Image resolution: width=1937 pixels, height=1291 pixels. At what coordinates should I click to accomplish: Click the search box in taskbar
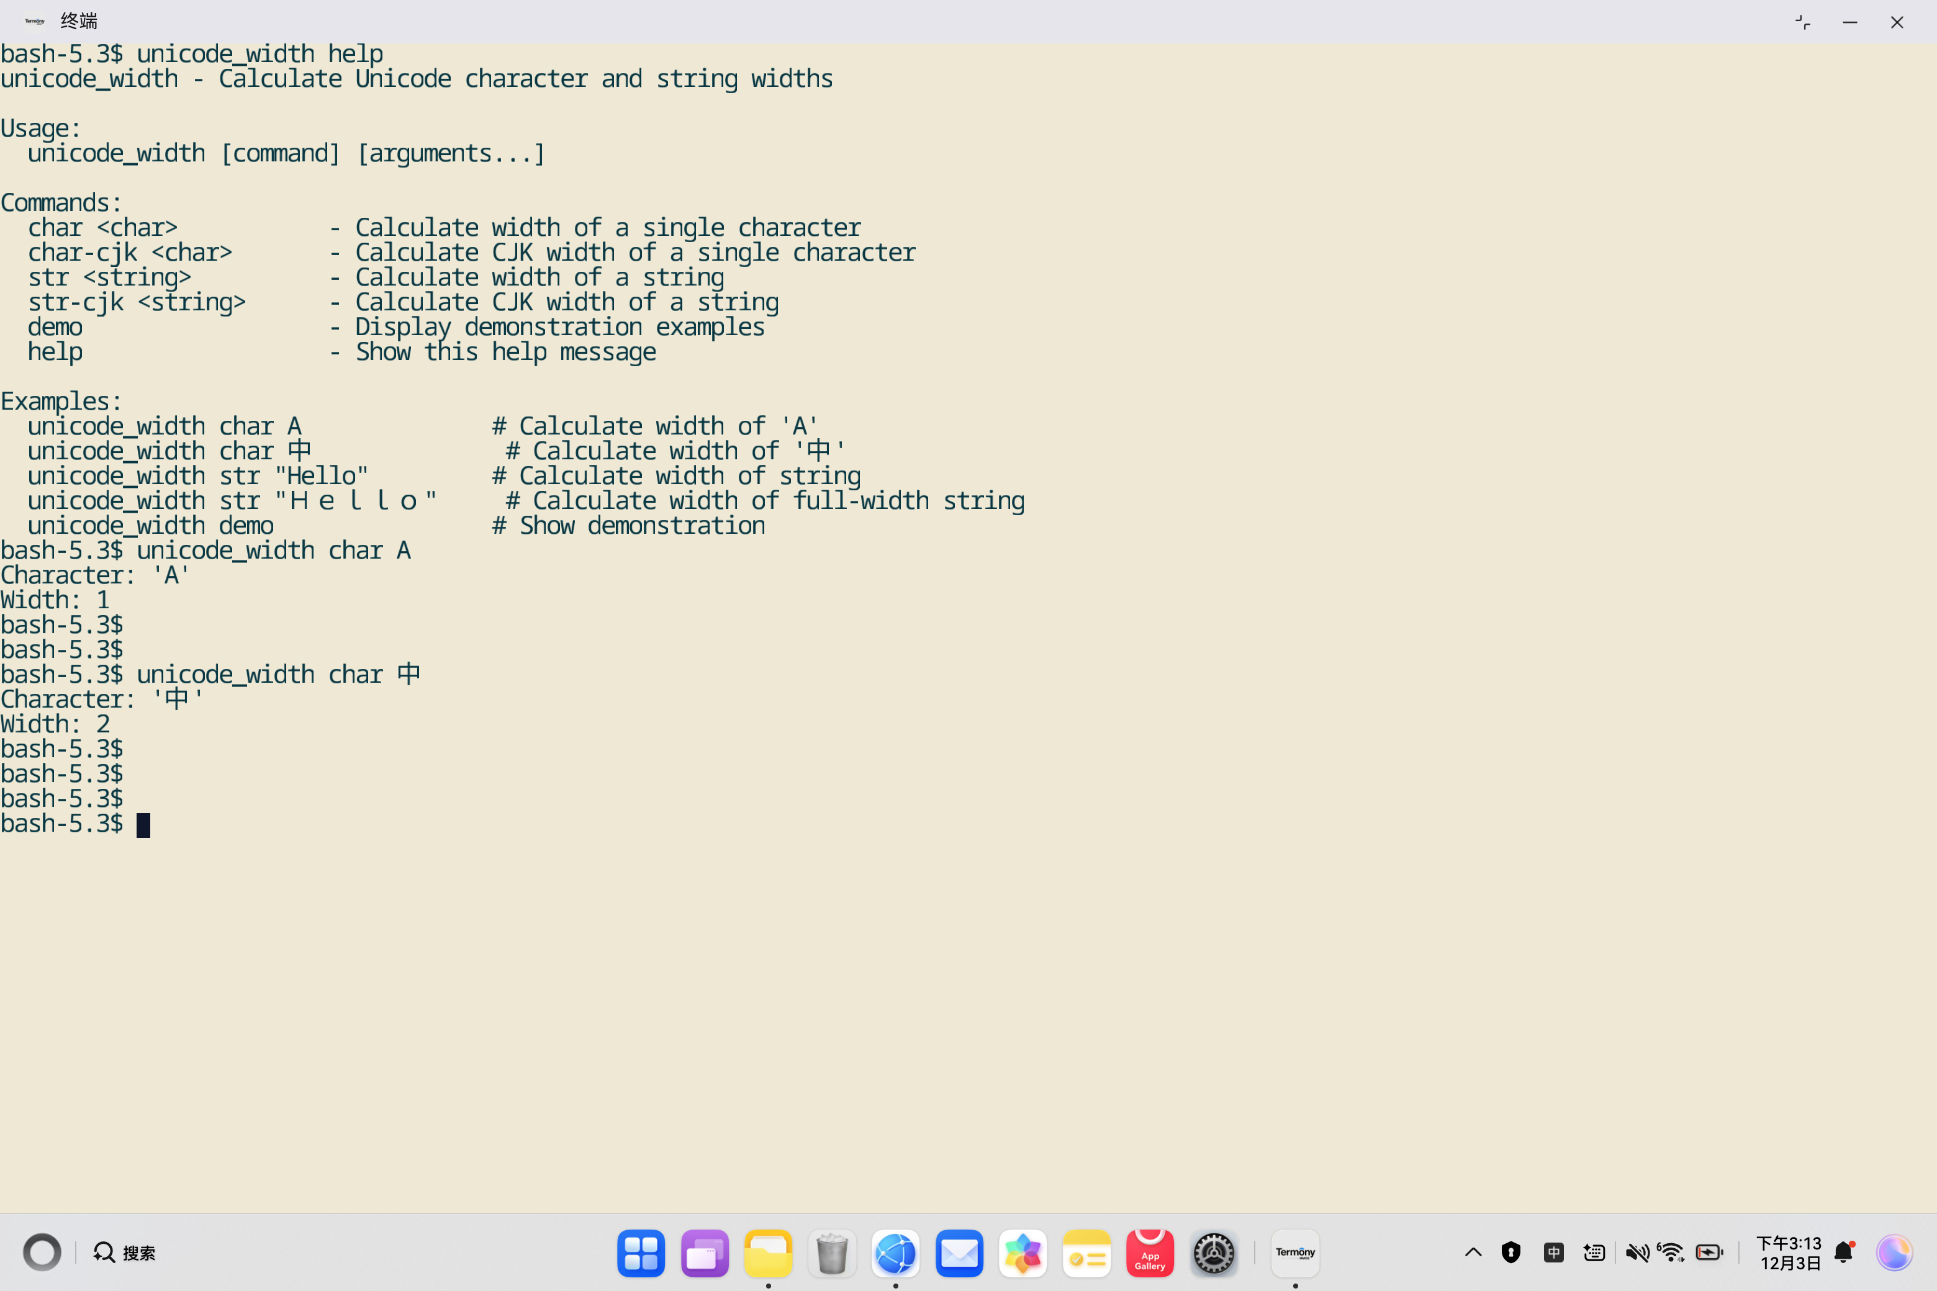pyautogui.click(x=125, y=1253)
